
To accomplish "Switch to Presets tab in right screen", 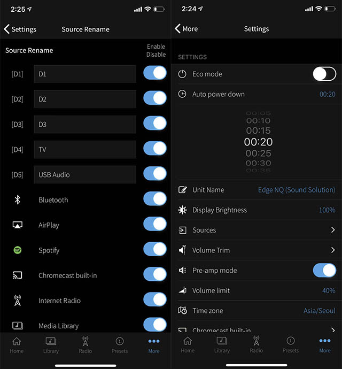I will [290, 345].
